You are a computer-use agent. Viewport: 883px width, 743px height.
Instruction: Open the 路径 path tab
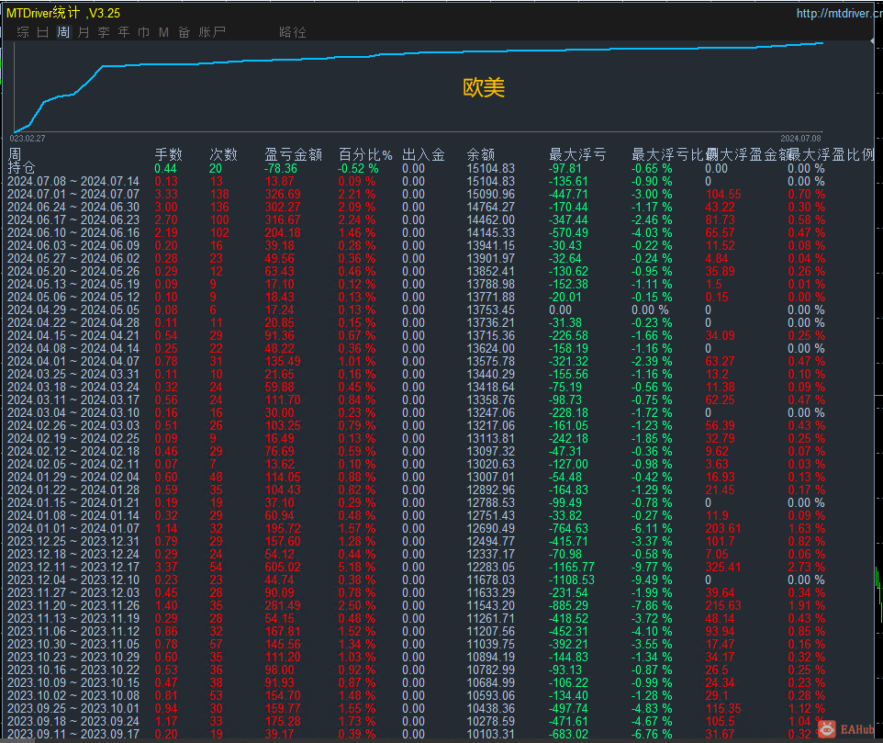292,32
